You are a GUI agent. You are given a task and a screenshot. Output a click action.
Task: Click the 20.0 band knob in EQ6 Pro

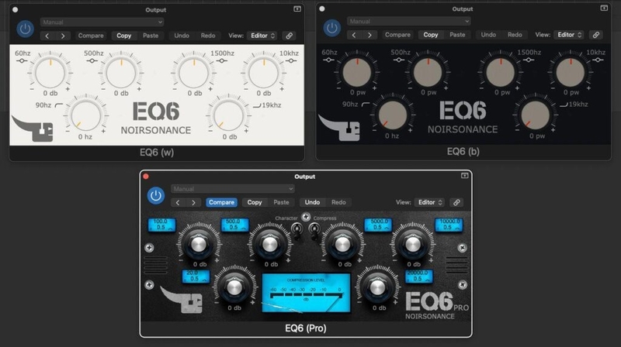(x=234, y=287)
